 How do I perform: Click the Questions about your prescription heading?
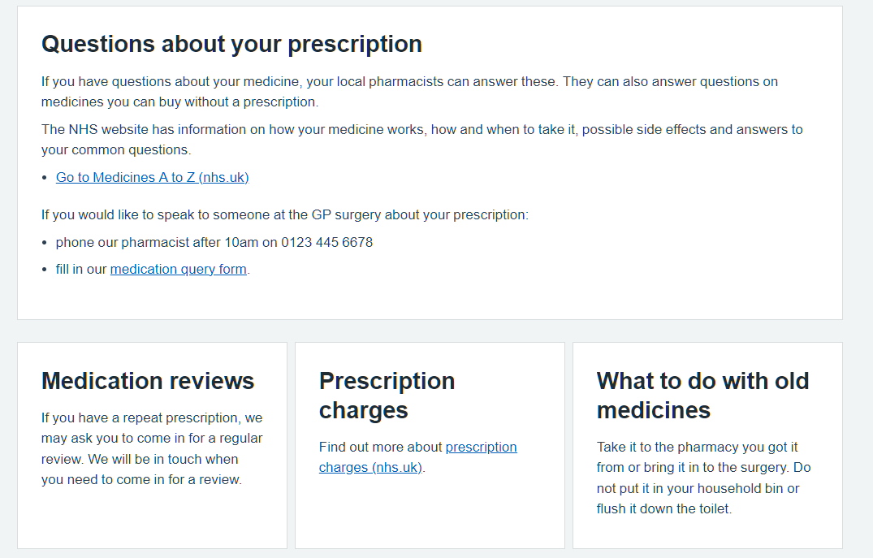coord(231,44)
